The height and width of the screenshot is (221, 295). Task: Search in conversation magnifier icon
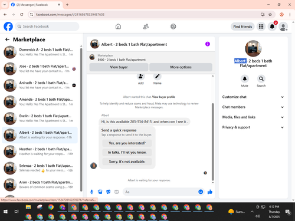(261, 79)
